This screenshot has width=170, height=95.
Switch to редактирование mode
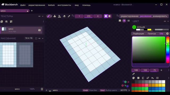[130, 16]
